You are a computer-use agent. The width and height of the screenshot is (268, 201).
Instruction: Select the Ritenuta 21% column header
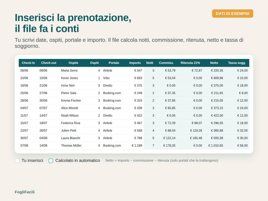(x=190, y=63)
